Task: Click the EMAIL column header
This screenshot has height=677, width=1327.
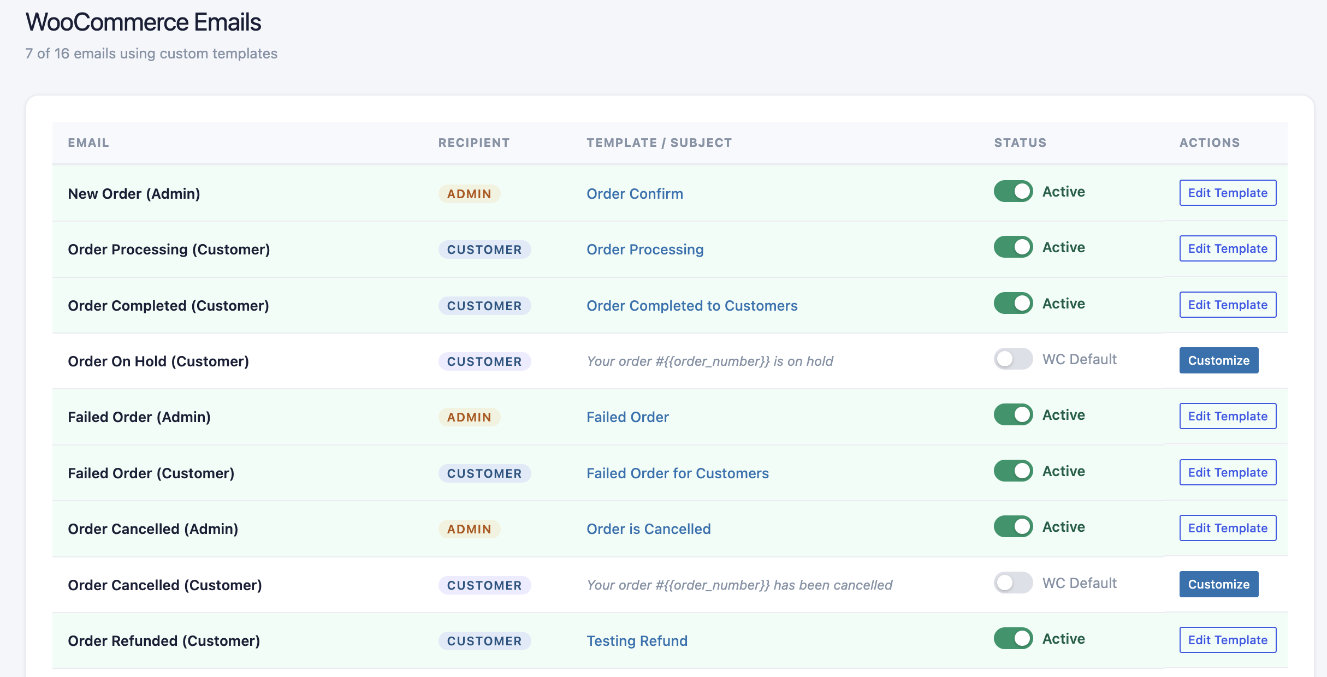Action: coord(88,142)
